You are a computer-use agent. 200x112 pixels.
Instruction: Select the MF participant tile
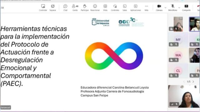(x=178, y=40)
